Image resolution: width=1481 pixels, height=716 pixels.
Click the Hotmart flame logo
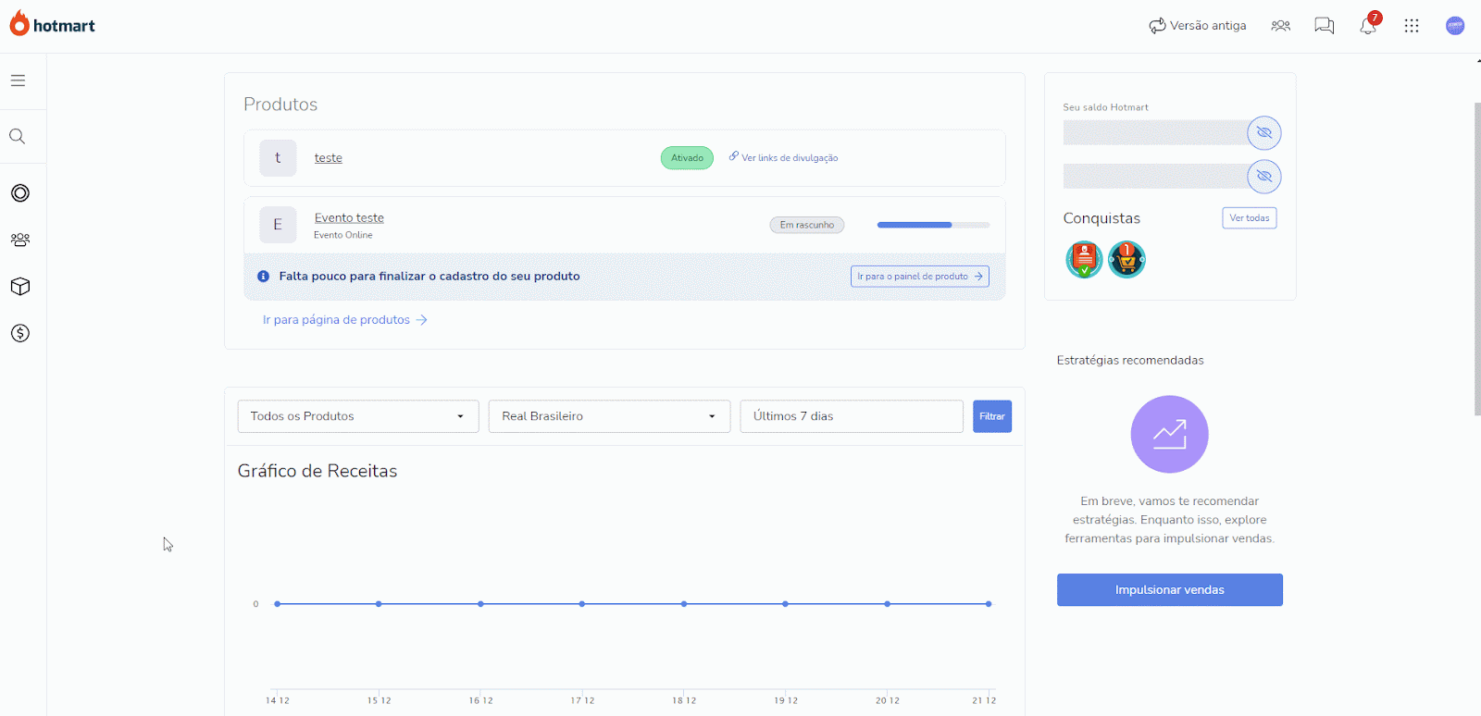pyautogui.click(x=19, y=24)
